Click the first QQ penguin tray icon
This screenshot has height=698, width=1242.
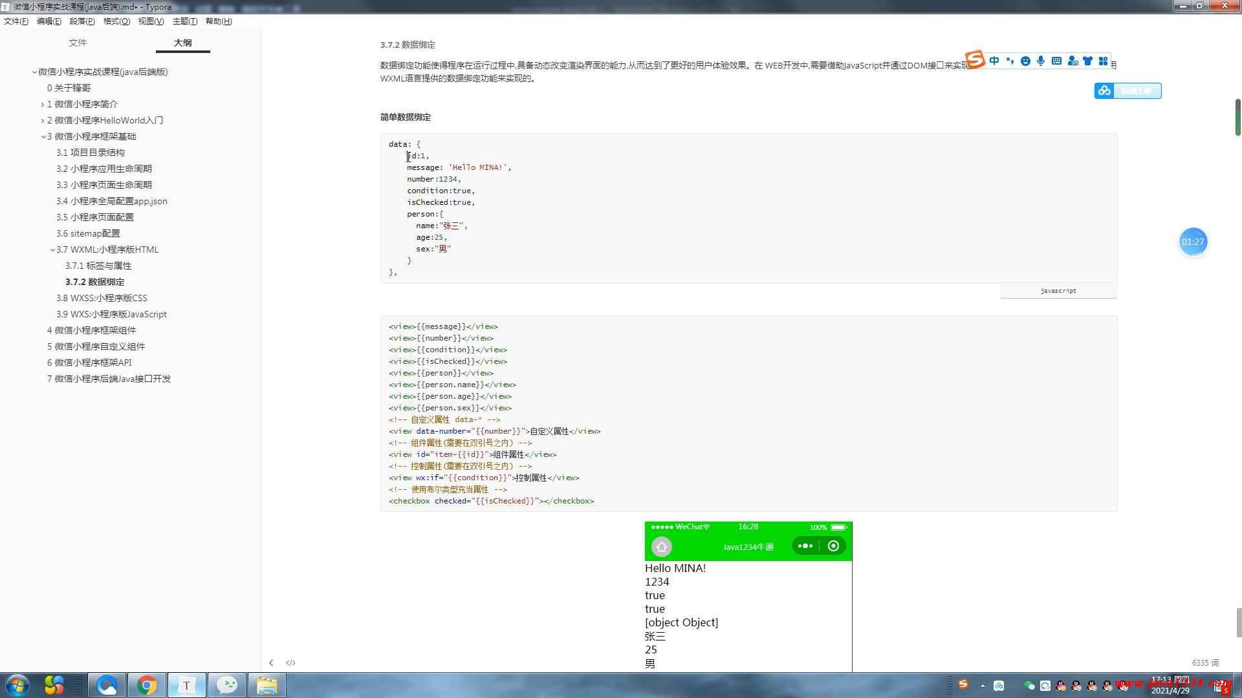[1061, 686]
